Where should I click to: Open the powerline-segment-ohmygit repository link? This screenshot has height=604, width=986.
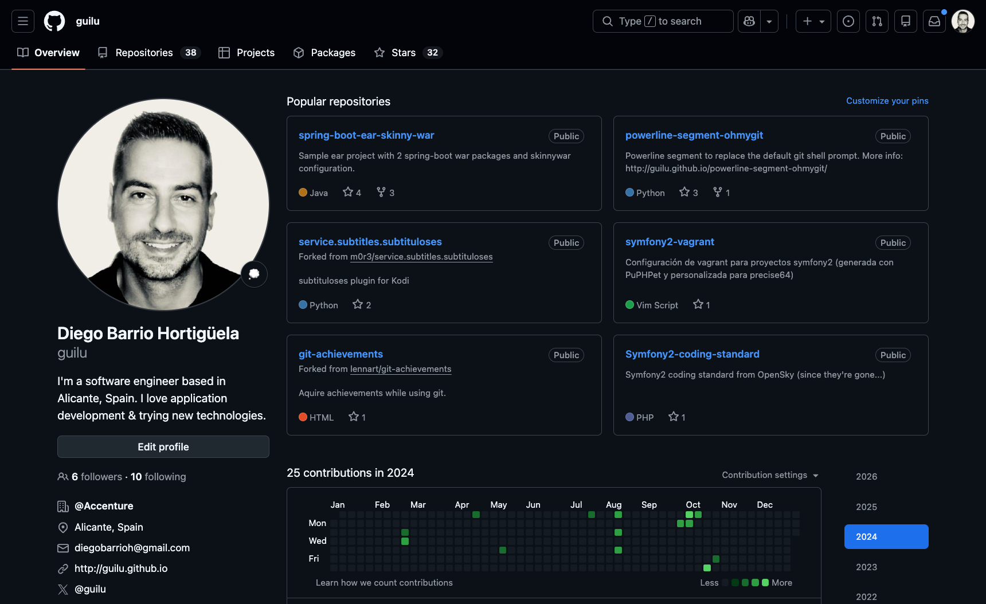694,135
